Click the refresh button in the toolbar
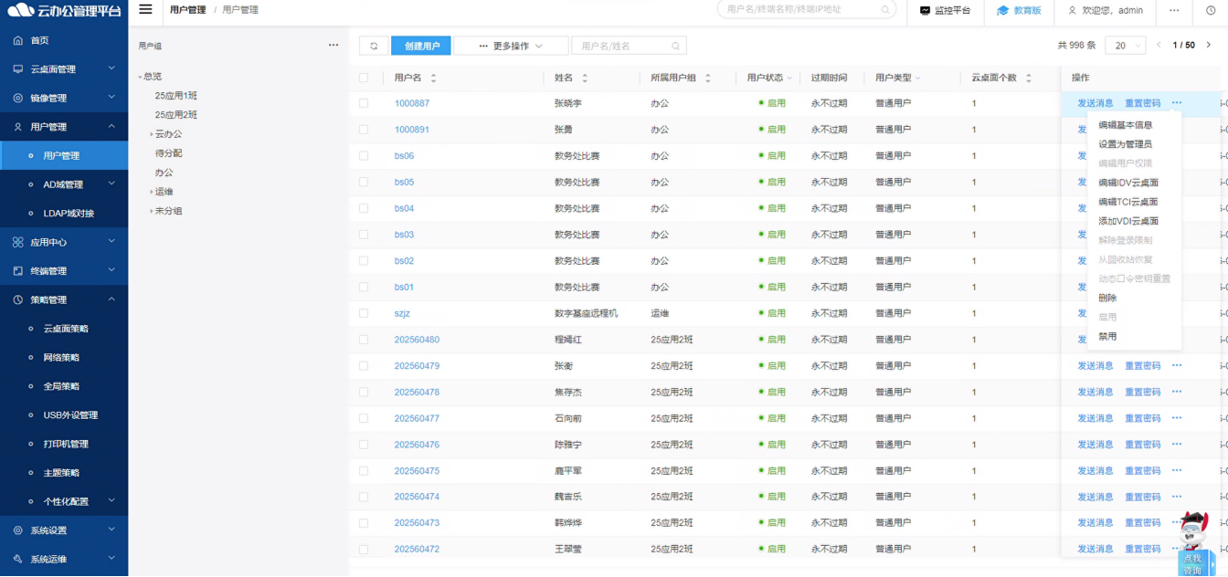 click(374, 46)
